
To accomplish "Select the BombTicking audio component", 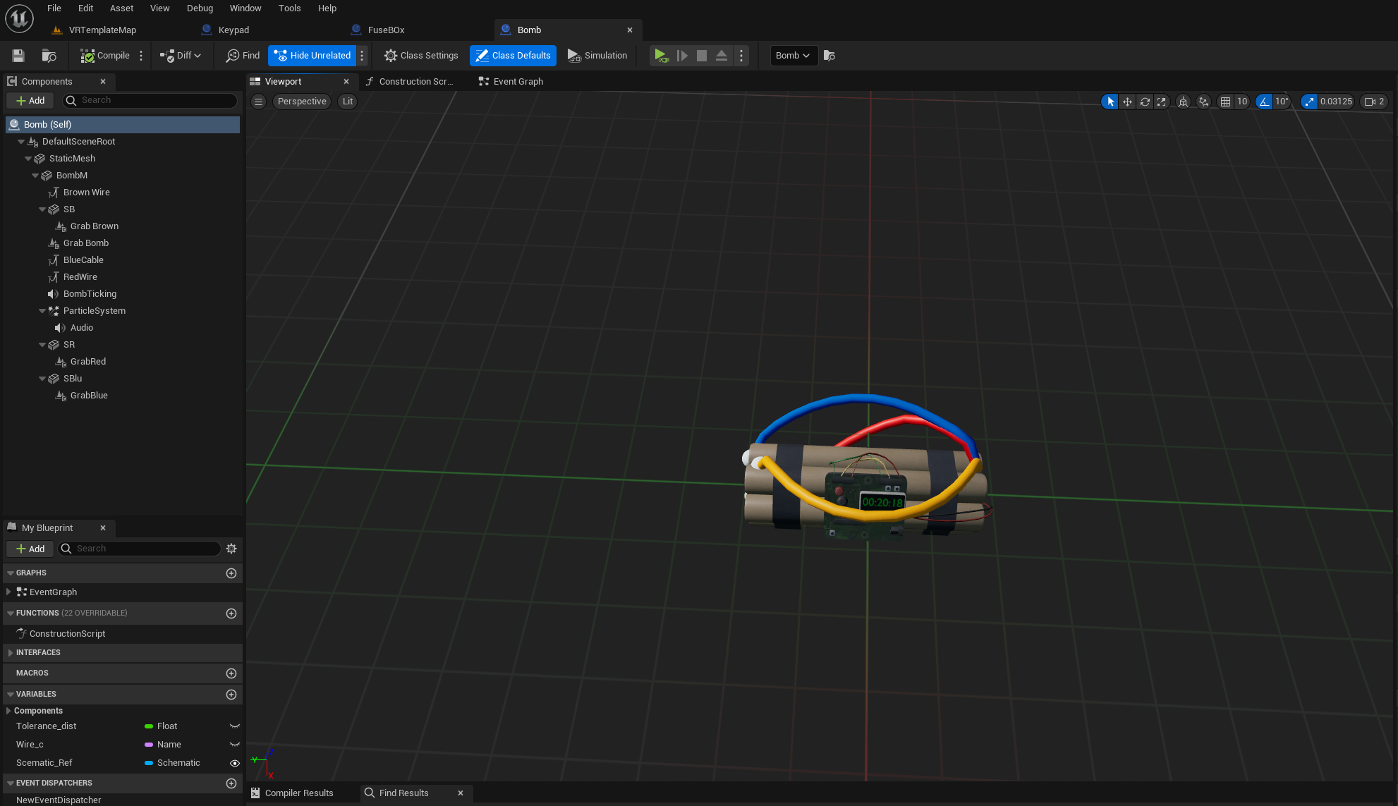I will click(90, 294).
